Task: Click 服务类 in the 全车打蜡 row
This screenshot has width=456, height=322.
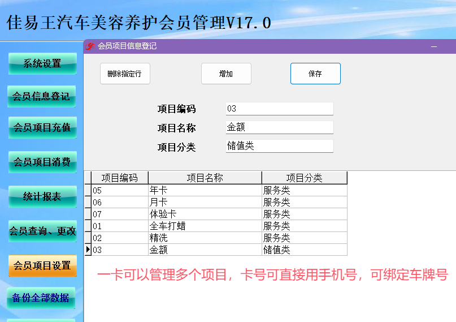Action: tap(305, 226)
